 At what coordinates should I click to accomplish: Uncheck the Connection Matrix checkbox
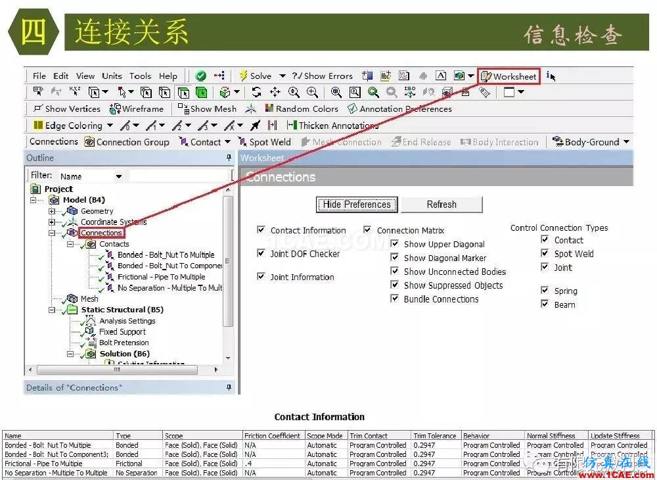367,229
